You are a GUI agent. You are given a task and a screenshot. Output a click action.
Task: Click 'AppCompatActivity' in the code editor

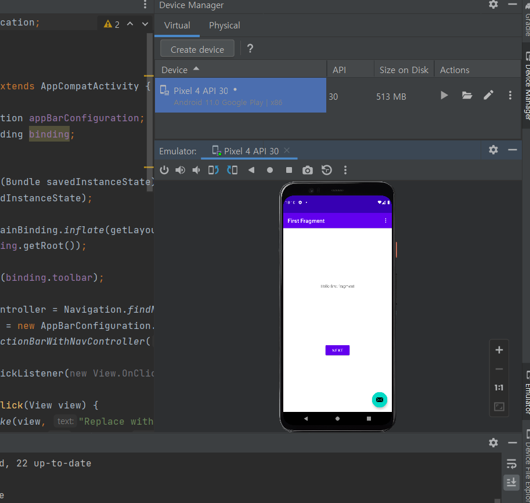[x=89, y=86]
